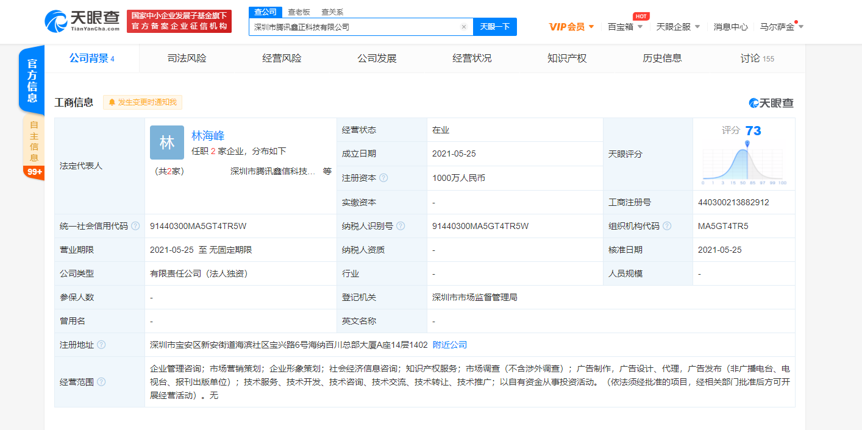Expand the 天眼企服 dropdown

tap(678, 27)
